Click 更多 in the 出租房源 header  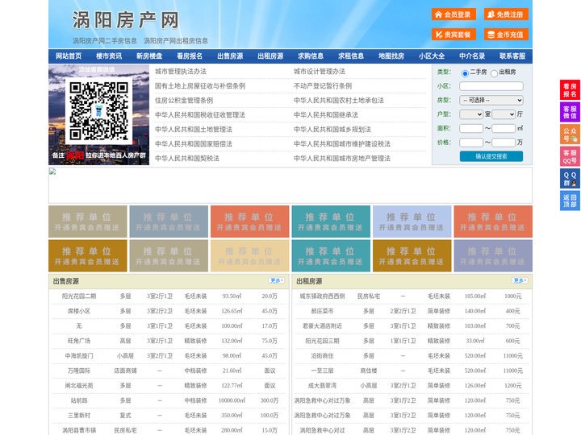520,280
